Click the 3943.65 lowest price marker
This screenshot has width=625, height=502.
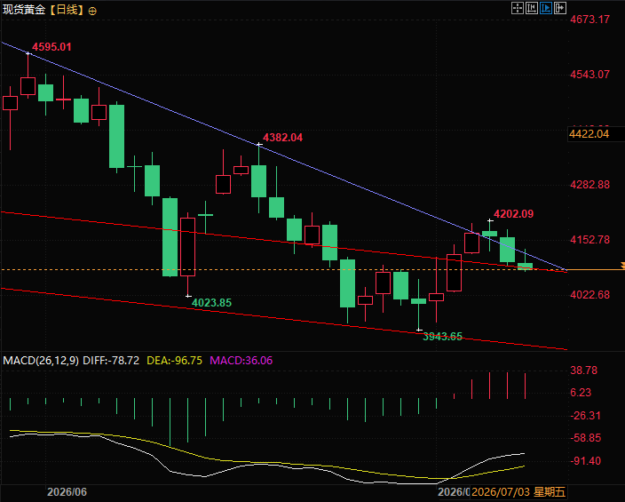point(442,337)
